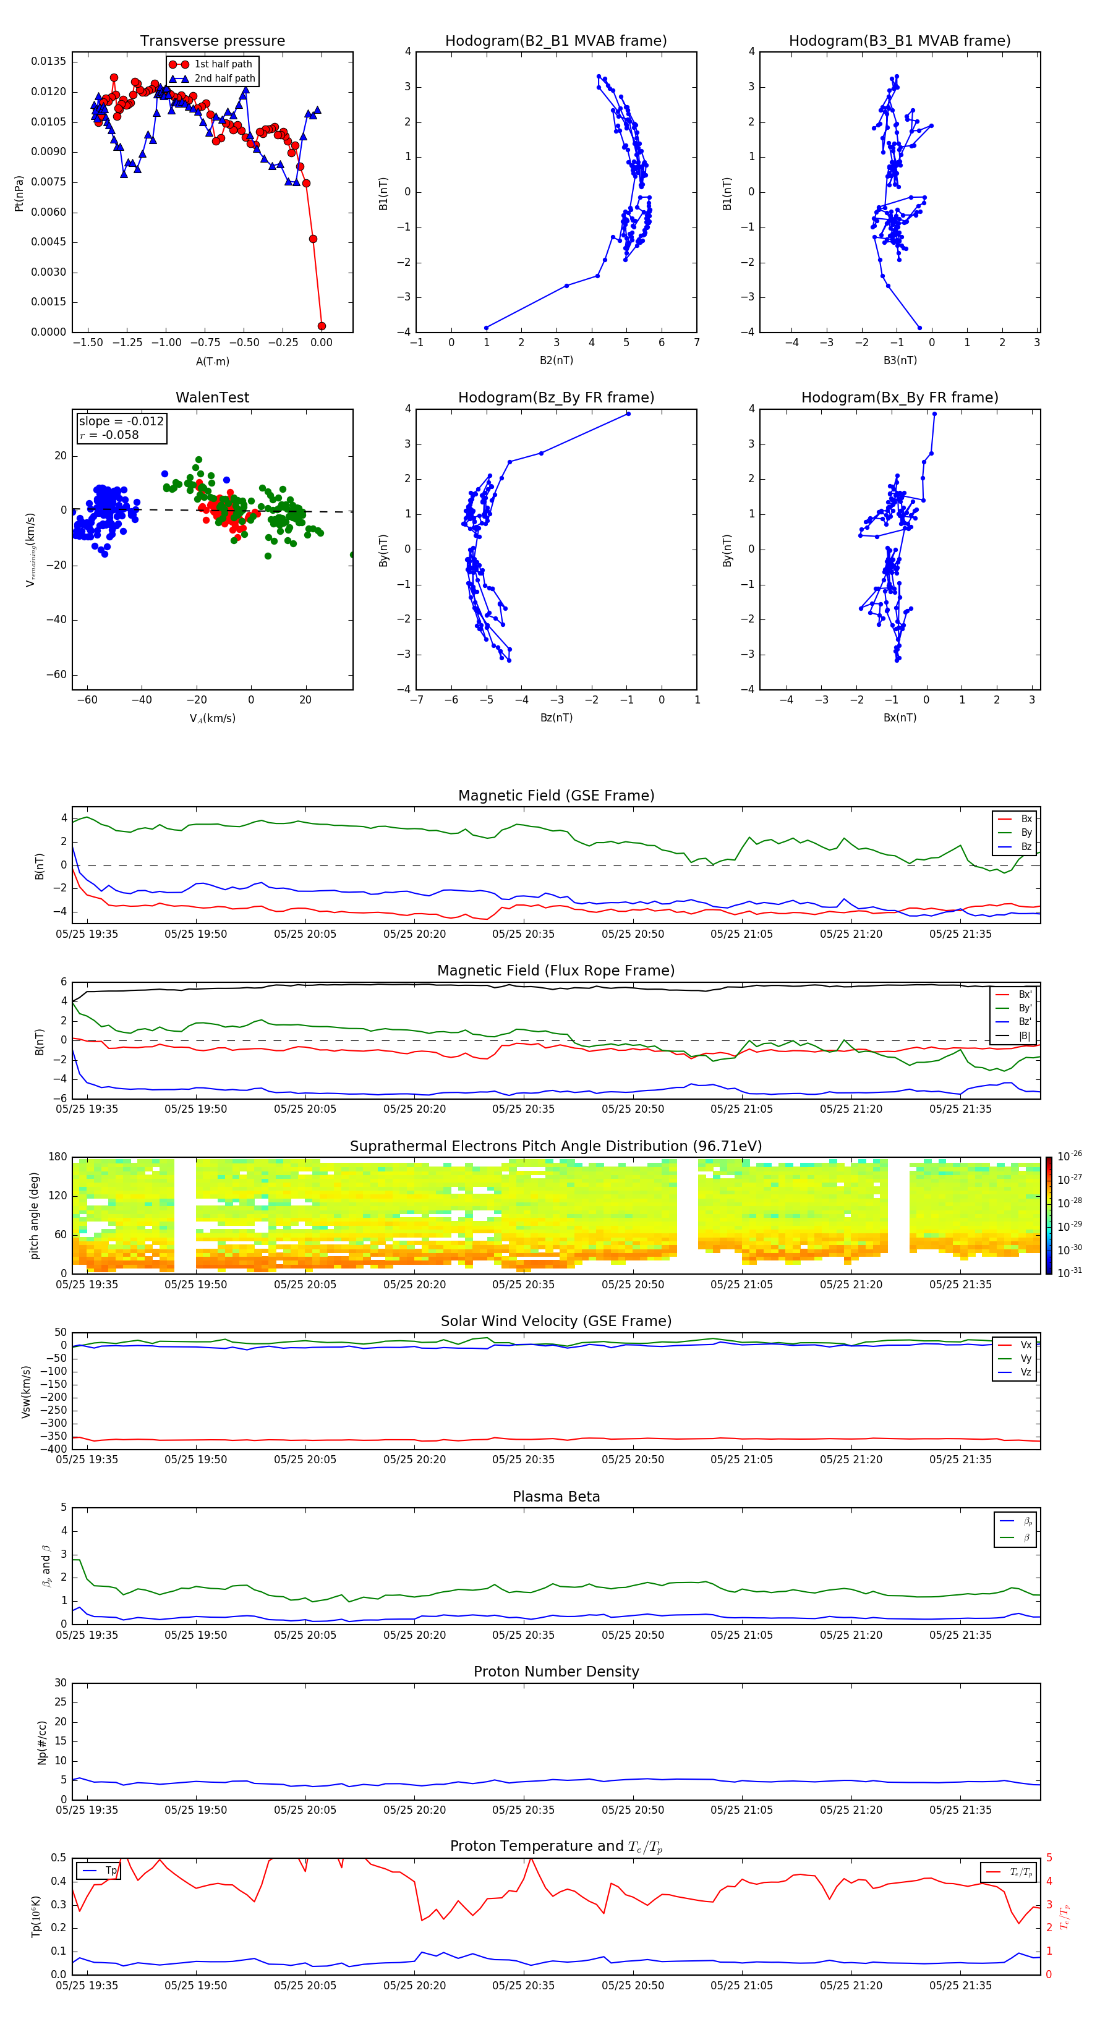Click the By' legend entry in Flux Rope panel
Image resolution: width=1113 pixels, height=2040 pixels.
point(1013,1008)
